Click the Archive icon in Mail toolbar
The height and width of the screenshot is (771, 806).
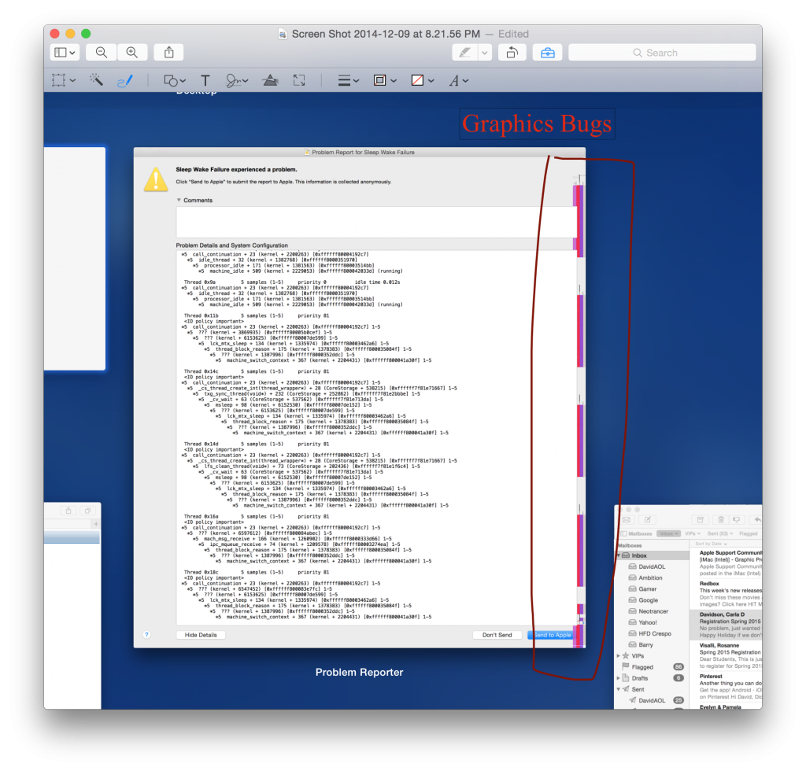point(700,520)
